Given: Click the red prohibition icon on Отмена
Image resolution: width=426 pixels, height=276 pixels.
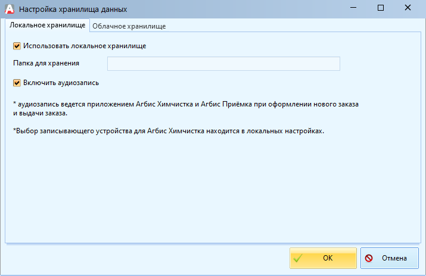Looking at the screenshot, I should coord(369,258).
